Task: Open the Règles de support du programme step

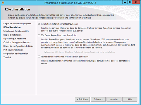Action: pos(18,23)
